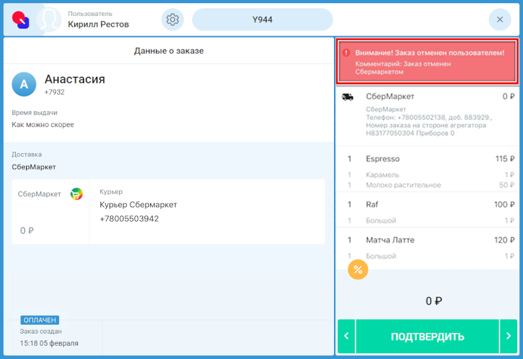Click the order cancelled warning banner
Viewport: 523px width, 359px height.
[428, 61]
